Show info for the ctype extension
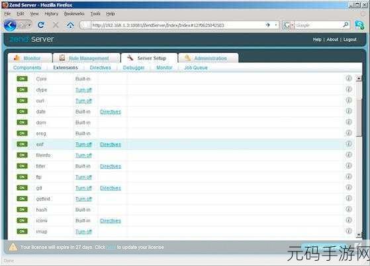Image resolution: width=370 pixels, height=266 pixels. [x=349, y=89]
